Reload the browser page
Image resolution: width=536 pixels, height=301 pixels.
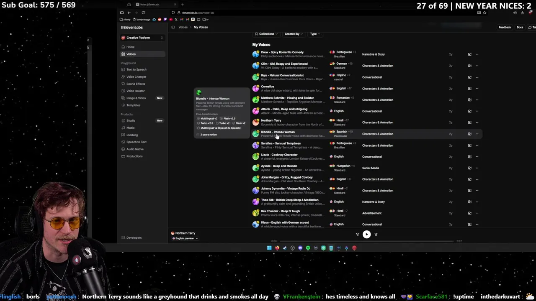click(143, 13)
